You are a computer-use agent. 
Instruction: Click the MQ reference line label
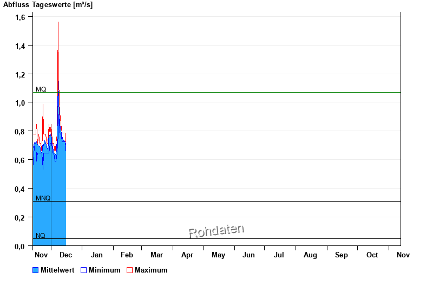[41, 89]
